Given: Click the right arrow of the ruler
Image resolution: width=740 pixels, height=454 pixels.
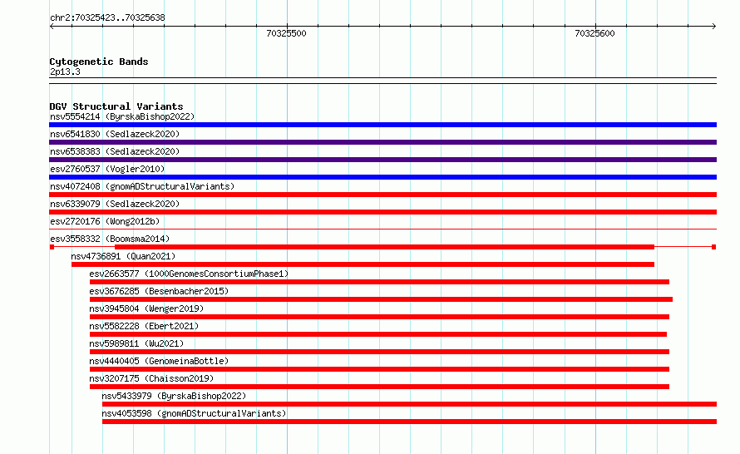Looking at the screenshot, I should pyautogui.click(x=714, y=27).
